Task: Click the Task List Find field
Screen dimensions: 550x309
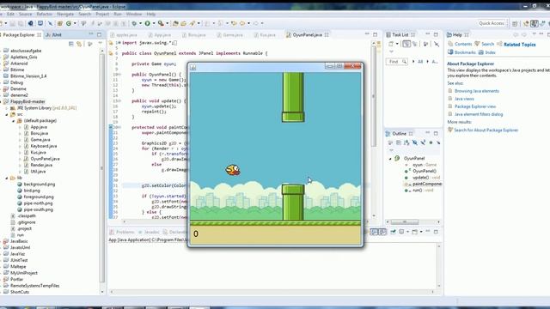Action: (396, 62)
